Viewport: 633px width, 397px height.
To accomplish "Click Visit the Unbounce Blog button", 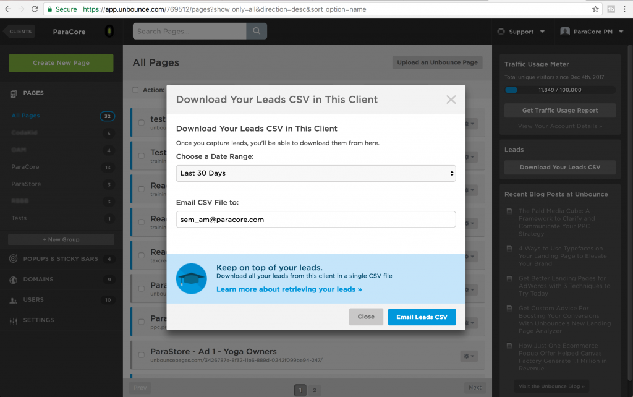I will [x=551, y=386].
